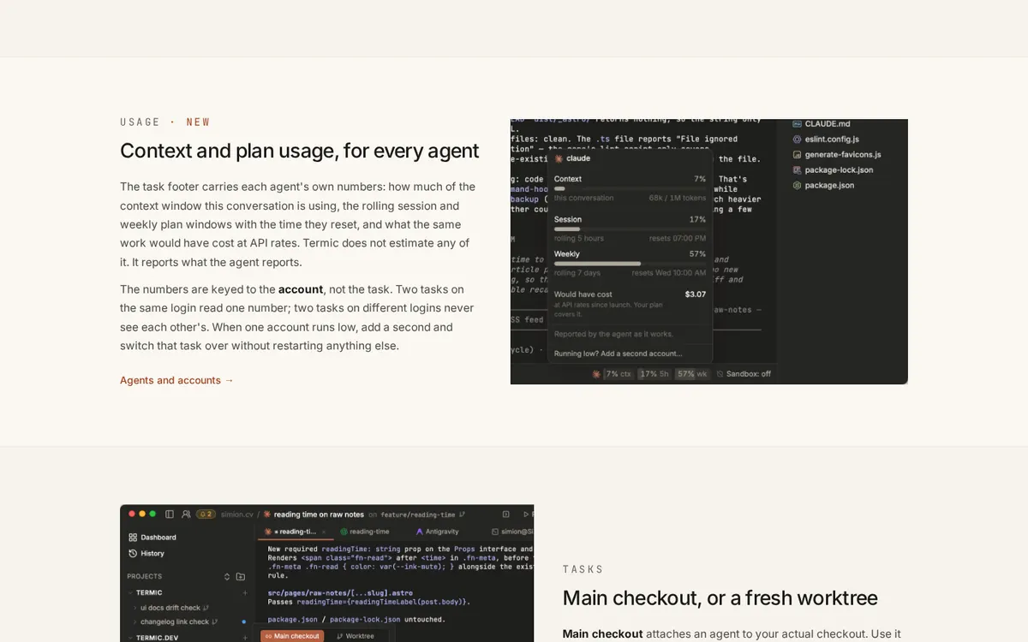This screenshot has height=642, width=1028.
Task: Click the $3.07 would-have-cost value
Action: pos(696,294)
